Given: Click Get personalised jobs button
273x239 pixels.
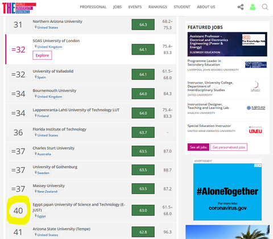Looking at the screenshot, I should click(x=229, y=147).
